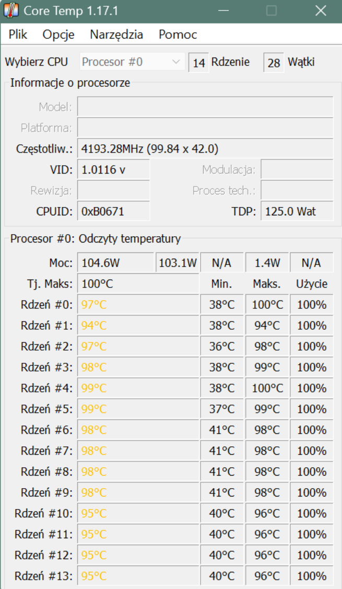The height and width of the screenshot is (589, 342).
Task: Click Rdzeń #13 usage percentage value
Action: point(311,575)
